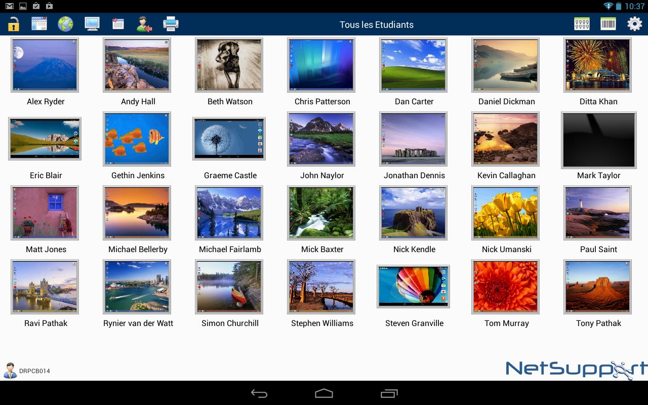
Task: Click the 'DRPCB014' tutor name text
Action: 34,371
